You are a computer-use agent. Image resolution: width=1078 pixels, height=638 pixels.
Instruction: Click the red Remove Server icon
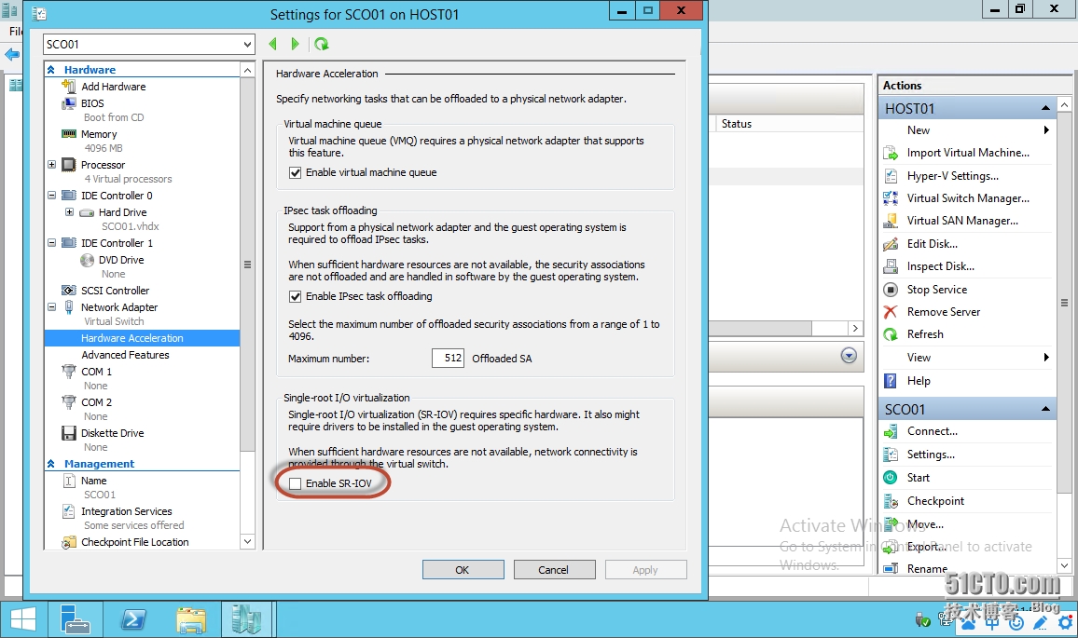click(891, 312)
